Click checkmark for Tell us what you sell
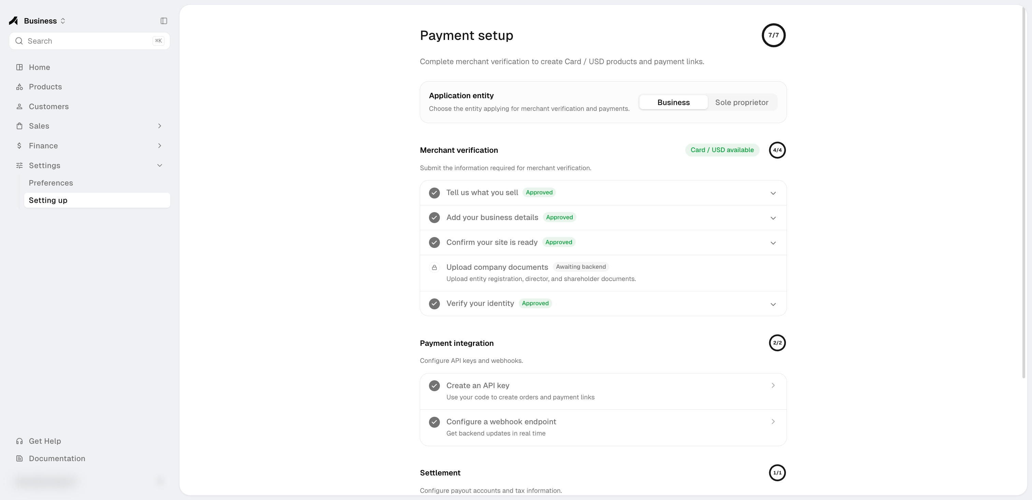 tap(434, 193)
